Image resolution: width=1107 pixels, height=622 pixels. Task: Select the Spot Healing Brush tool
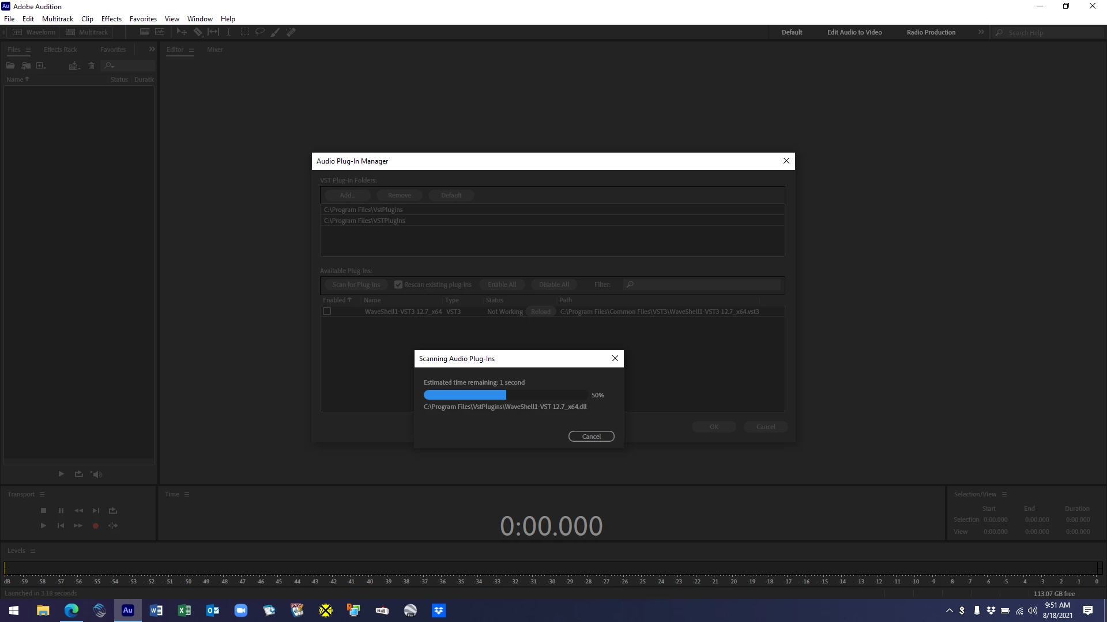coord(291,32)
